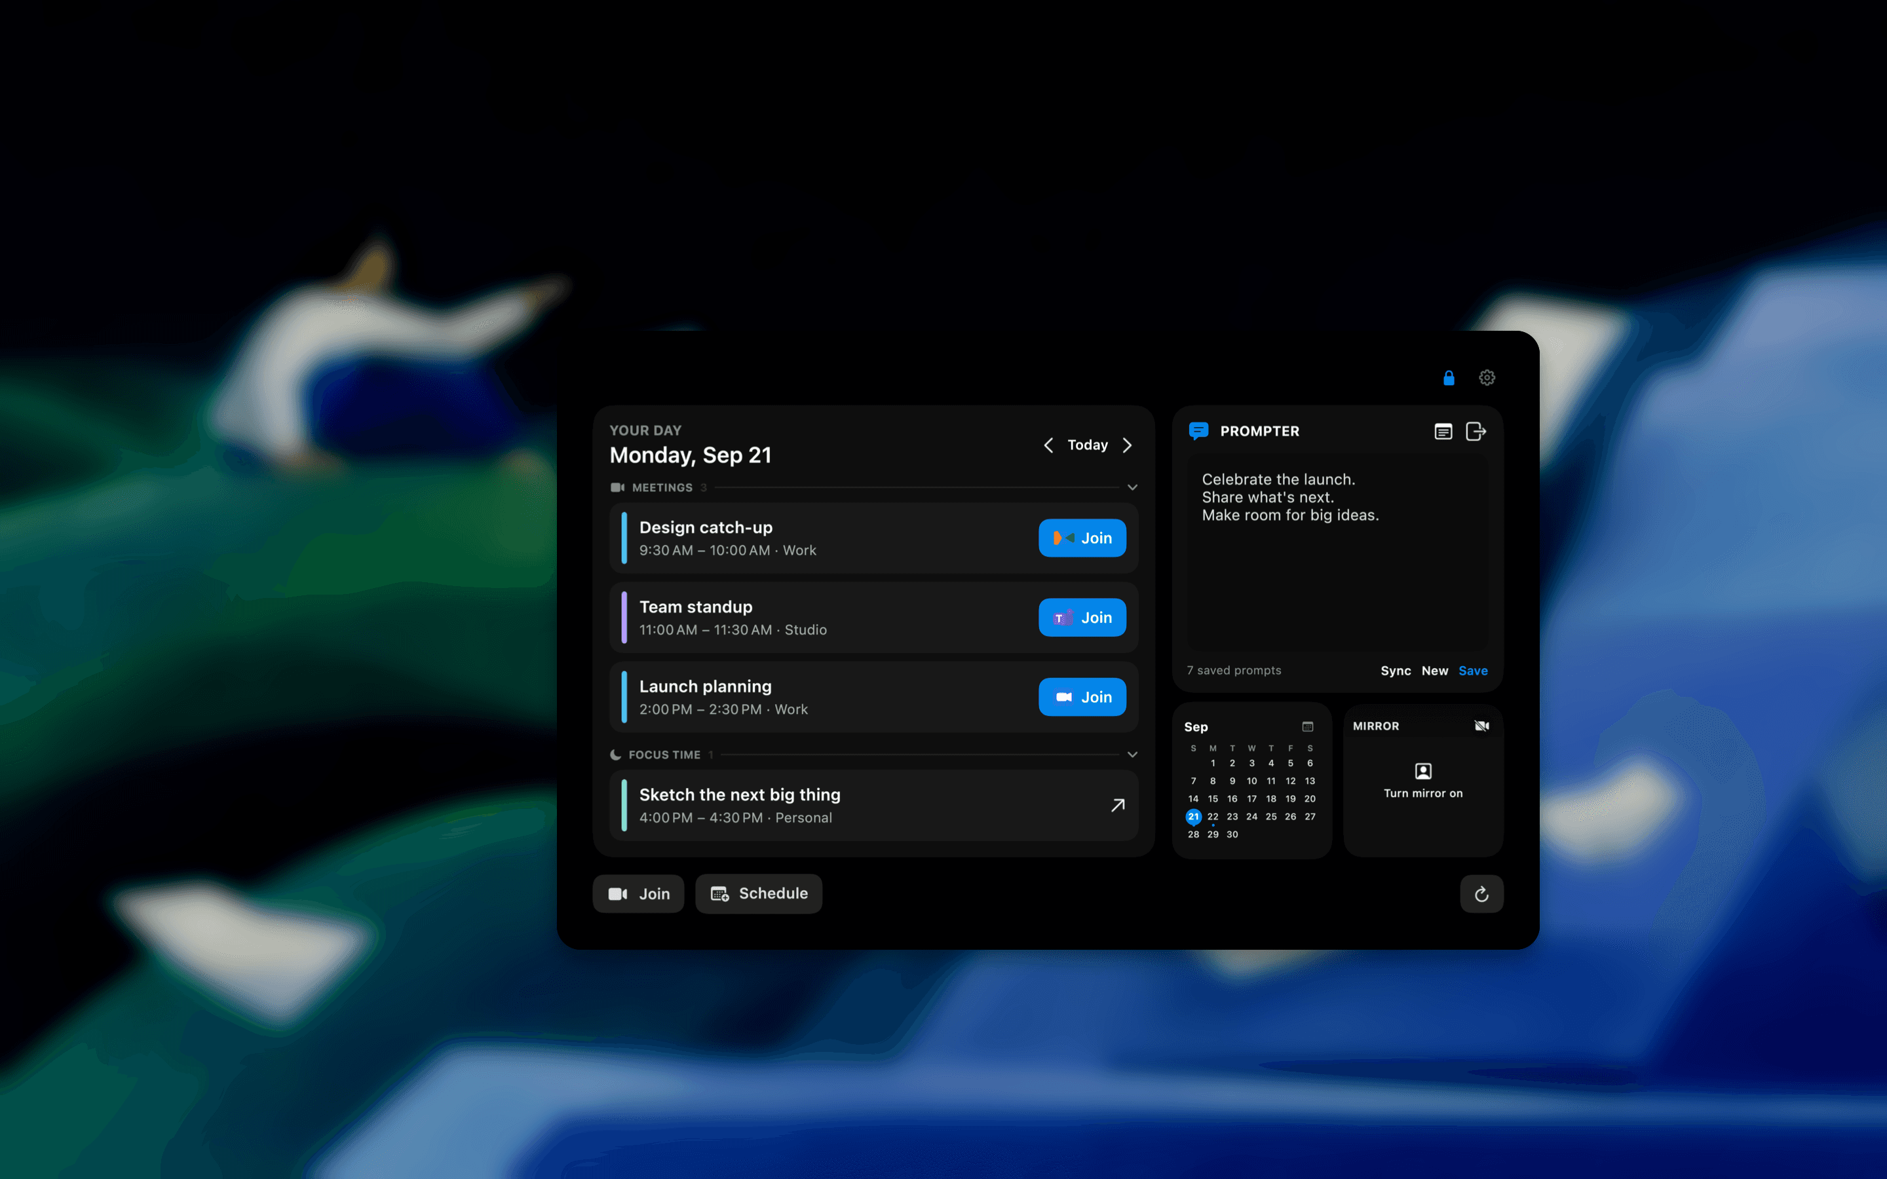Click the 7 saved prompts label
1887x1179 pixels.
point(1234,671)
